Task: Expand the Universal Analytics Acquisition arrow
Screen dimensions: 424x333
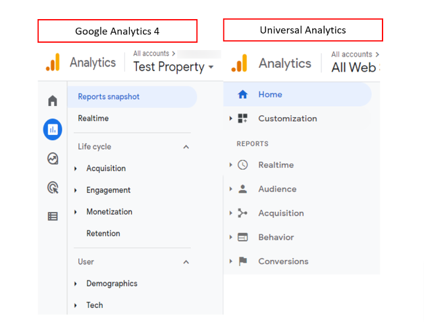Action: coord(230,213)
